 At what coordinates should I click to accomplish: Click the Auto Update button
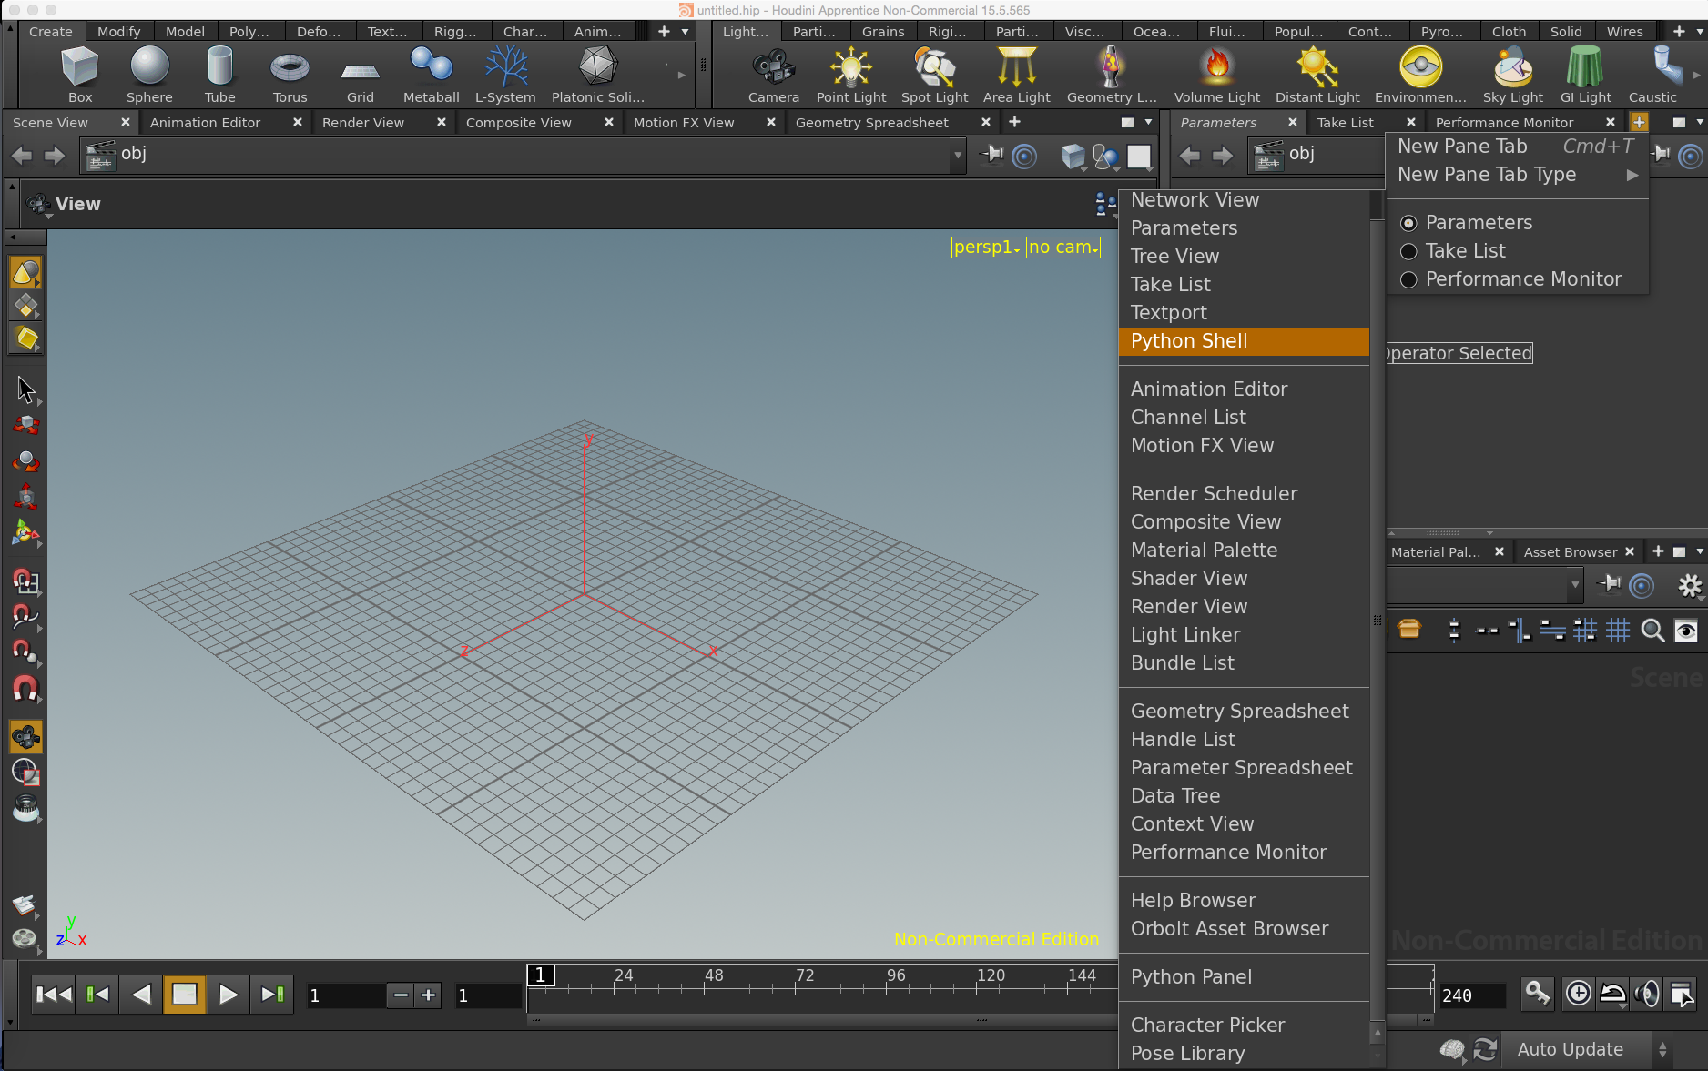(x=1570, y=1049)
